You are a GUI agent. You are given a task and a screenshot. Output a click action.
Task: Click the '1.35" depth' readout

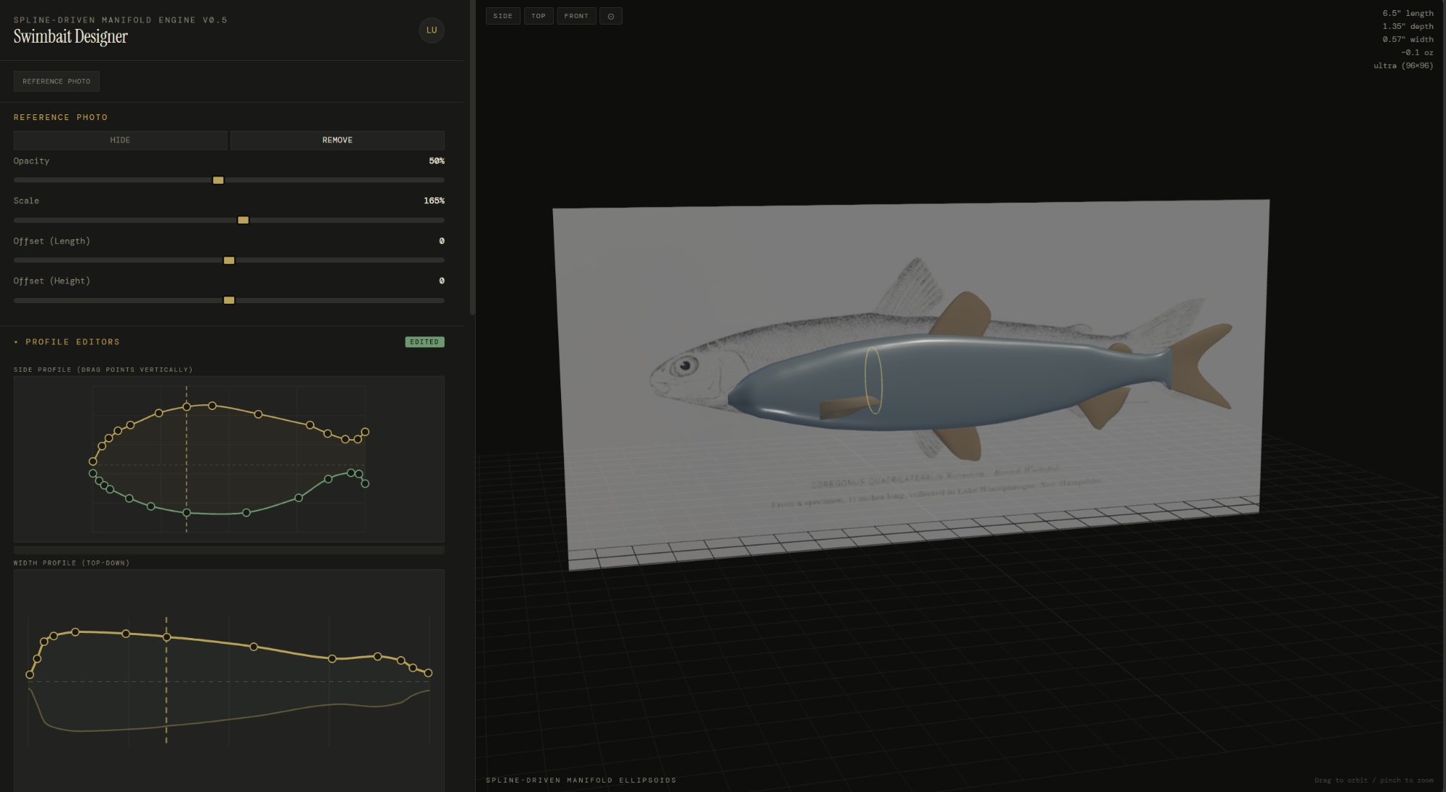click(x=1408, y=26)
